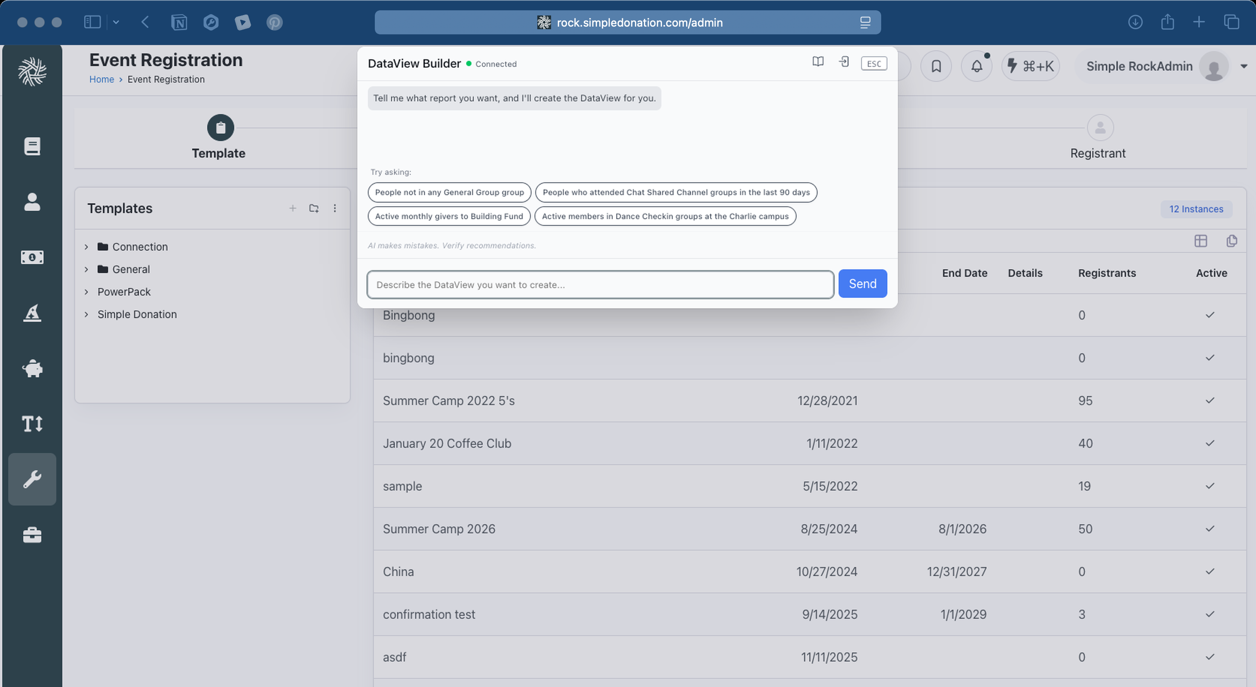
Task: Open the text-height icon in sidebar
Action: point(32,424)
